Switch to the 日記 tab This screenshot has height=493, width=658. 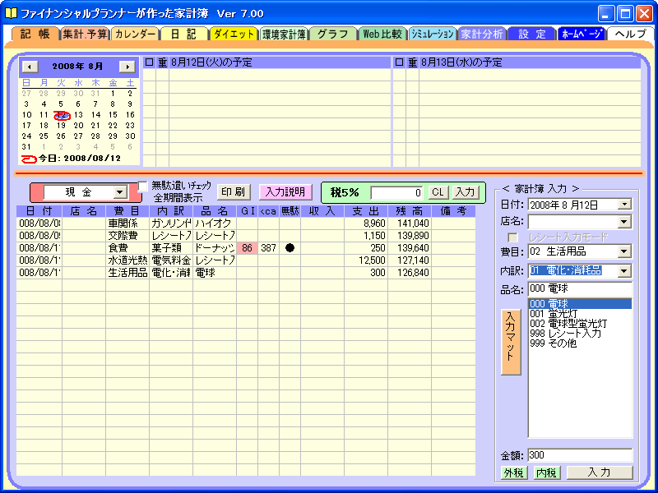coord(185,35)
